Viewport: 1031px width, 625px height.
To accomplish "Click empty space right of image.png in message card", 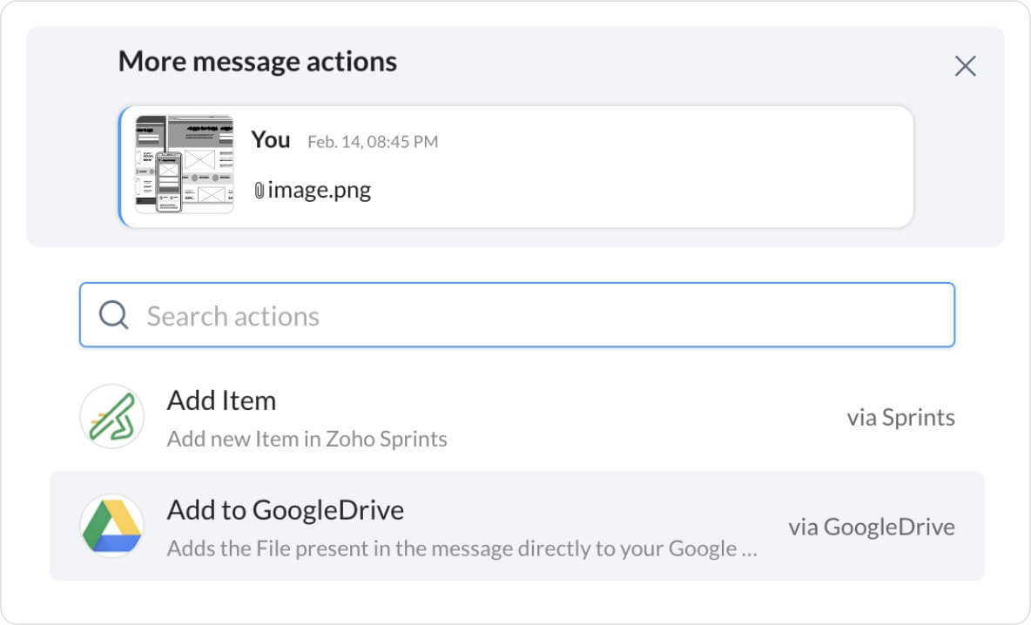I will coord(644,190).
